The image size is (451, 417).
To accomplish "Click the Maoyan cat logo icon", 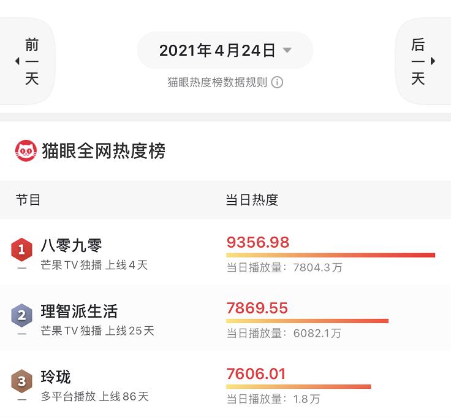I will (26, 151).
